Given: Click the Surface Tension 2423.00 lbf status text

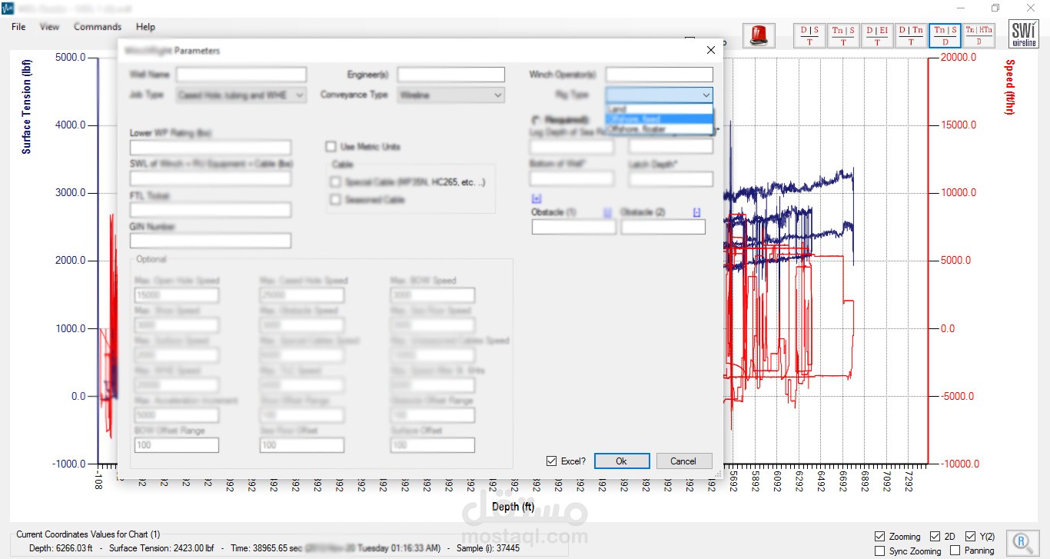Looking at the screenshot, I should 161,548.
